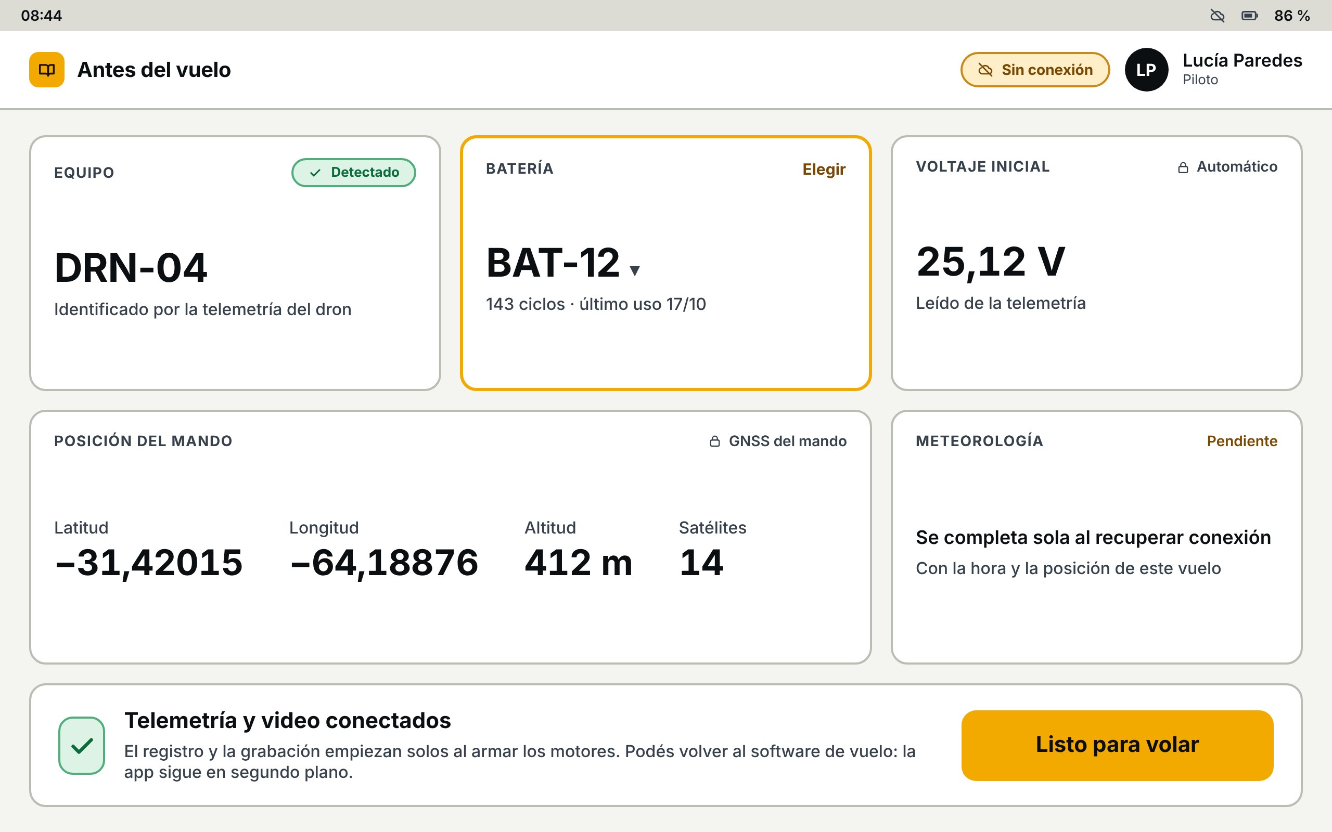Click the Piloto role label

pos(1200,80)
